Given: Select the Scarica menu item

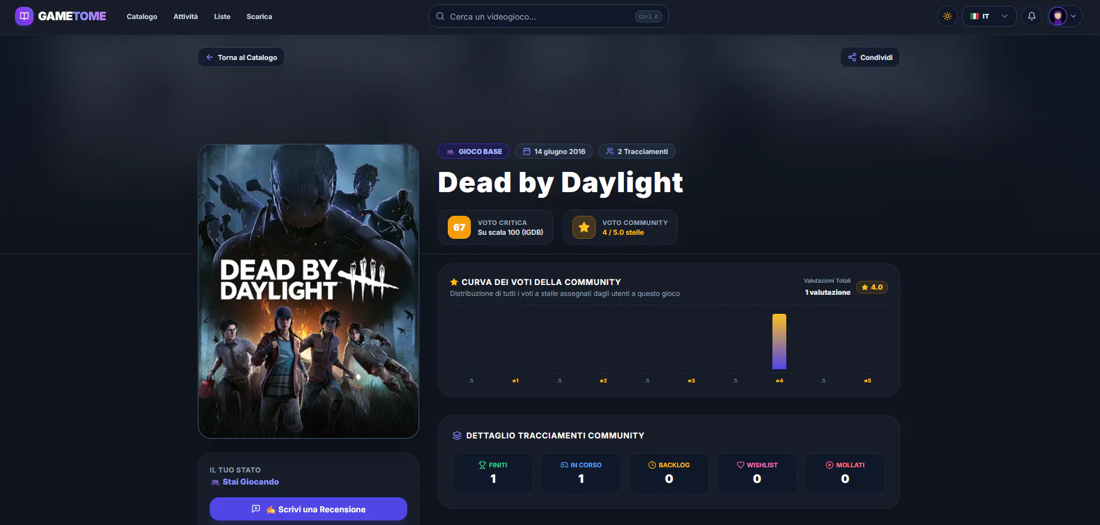Looking at the screenshot, I should (x=259, y=17).
